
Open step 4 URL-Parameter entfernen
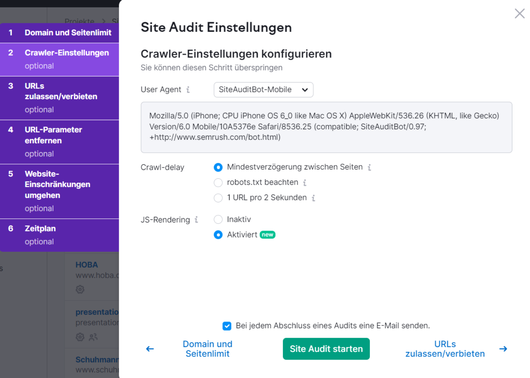[59, 142]
